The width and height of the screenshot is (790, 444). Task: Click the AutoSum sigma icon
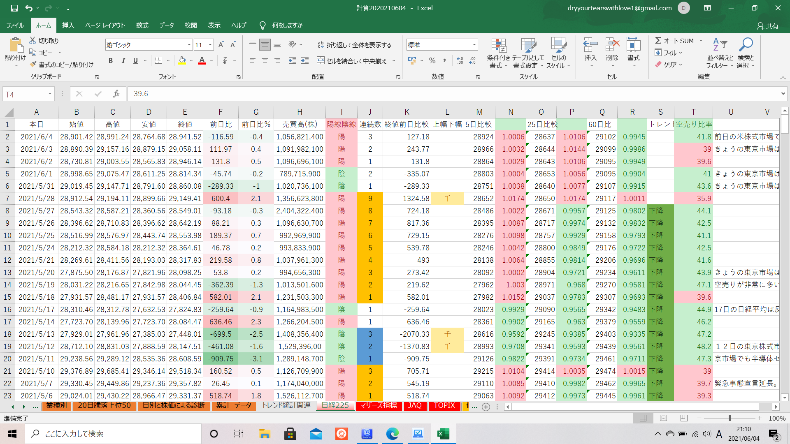(658, 41)
